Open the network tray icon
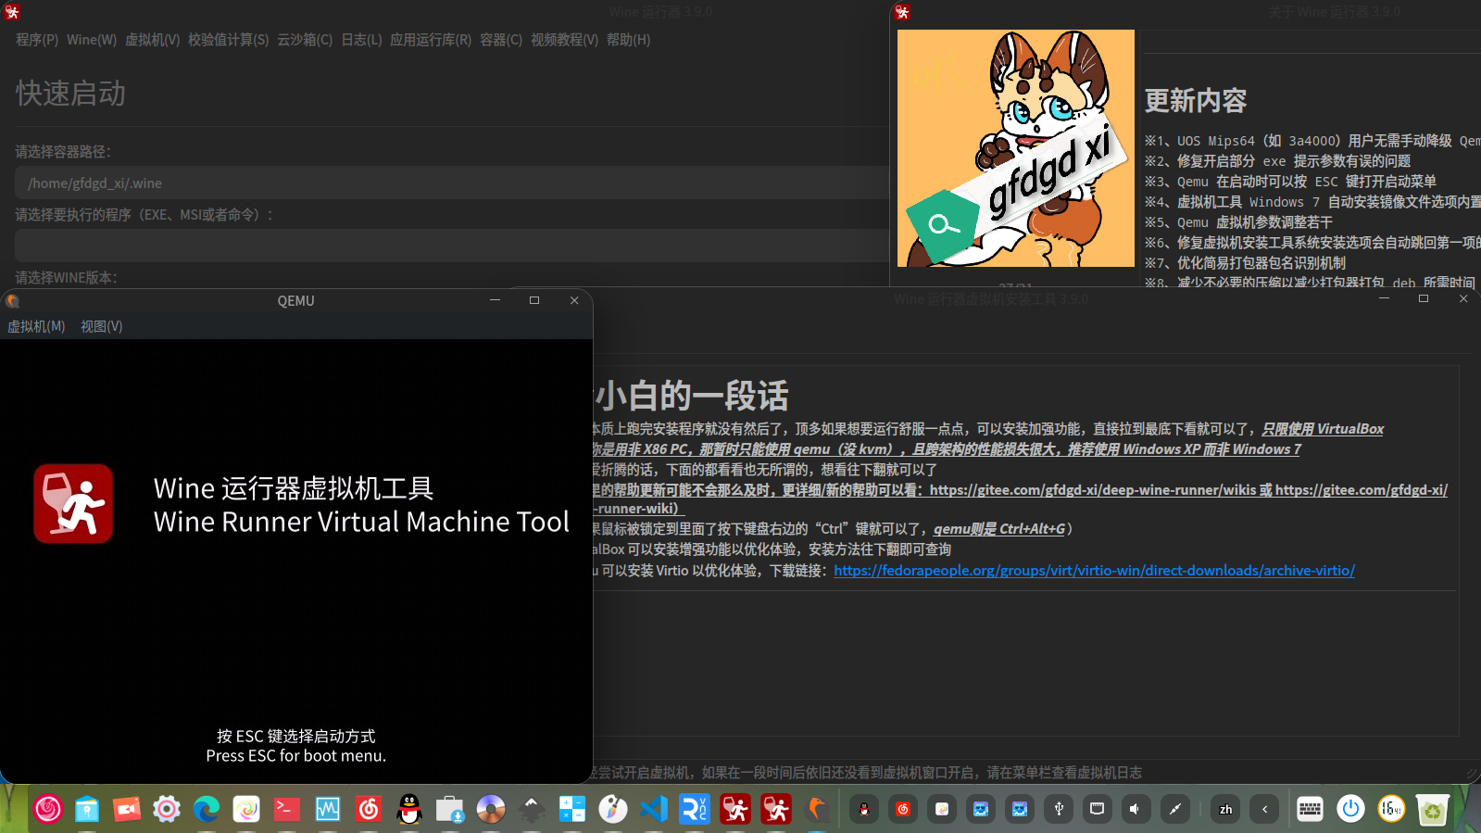Screen dimensions: 1481x833 pos(1098,809)
